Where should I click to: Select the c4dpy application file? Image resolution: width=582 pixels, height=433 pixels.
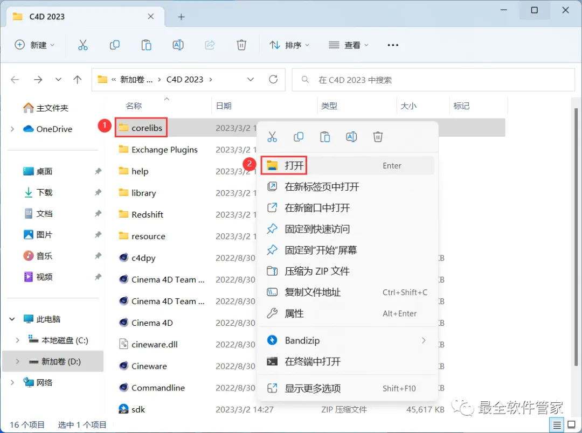tap(143, 258)
